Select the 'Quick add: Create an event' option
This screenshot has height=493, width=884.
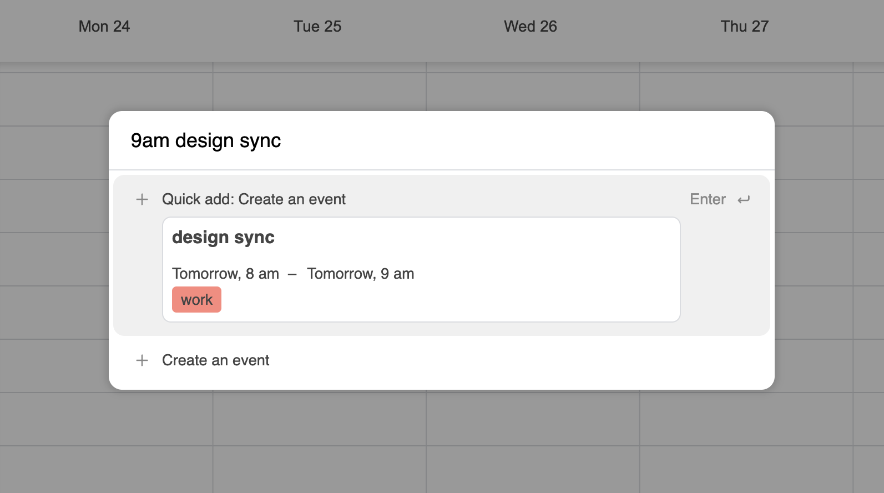pyautogui.click(x=254, y=199)
